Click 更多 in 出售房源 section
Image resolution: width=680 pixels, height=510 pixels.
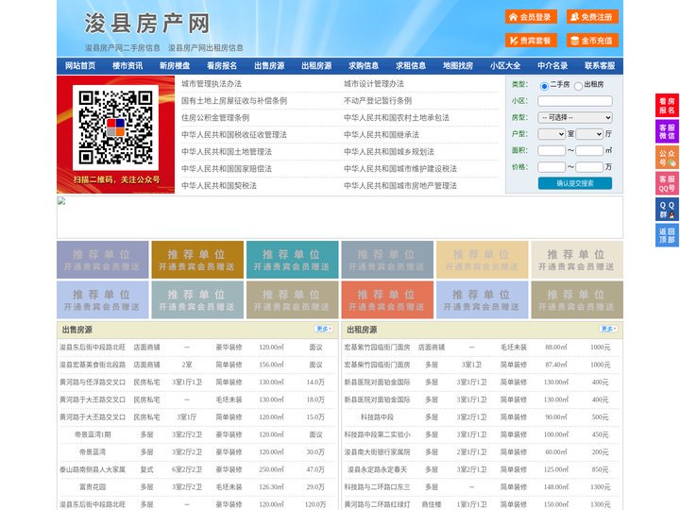tap(324, 330)
